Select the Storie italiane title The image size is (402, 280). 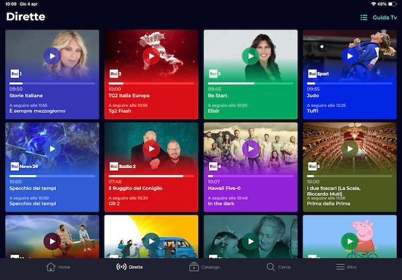(26, 95)
